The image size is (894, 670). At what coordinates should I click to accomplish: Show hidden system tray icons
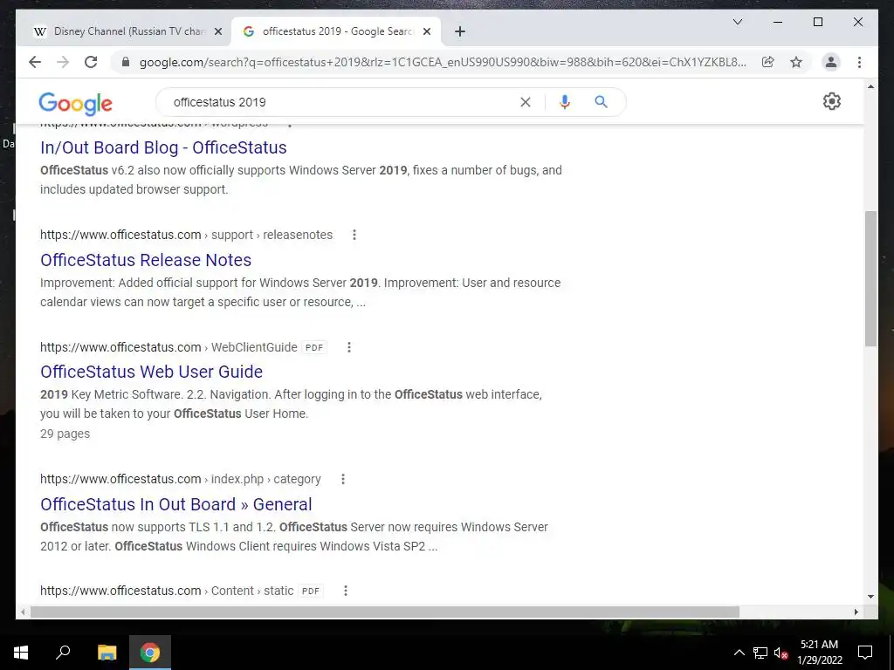739,653
